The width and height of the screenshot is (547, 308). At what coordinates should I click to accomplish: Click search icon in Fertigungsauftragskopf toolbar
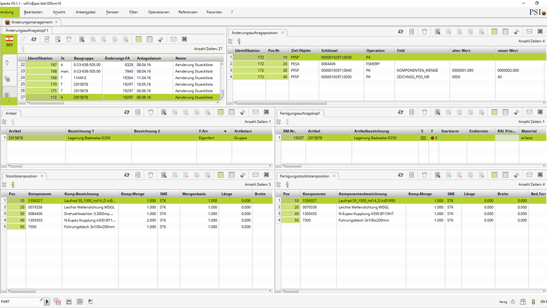(438, 112)
